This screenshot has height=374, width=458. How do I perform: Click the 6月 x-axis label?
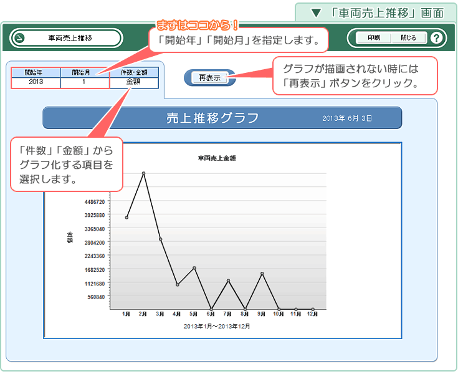pyautogui.click(x=211, y=314)
